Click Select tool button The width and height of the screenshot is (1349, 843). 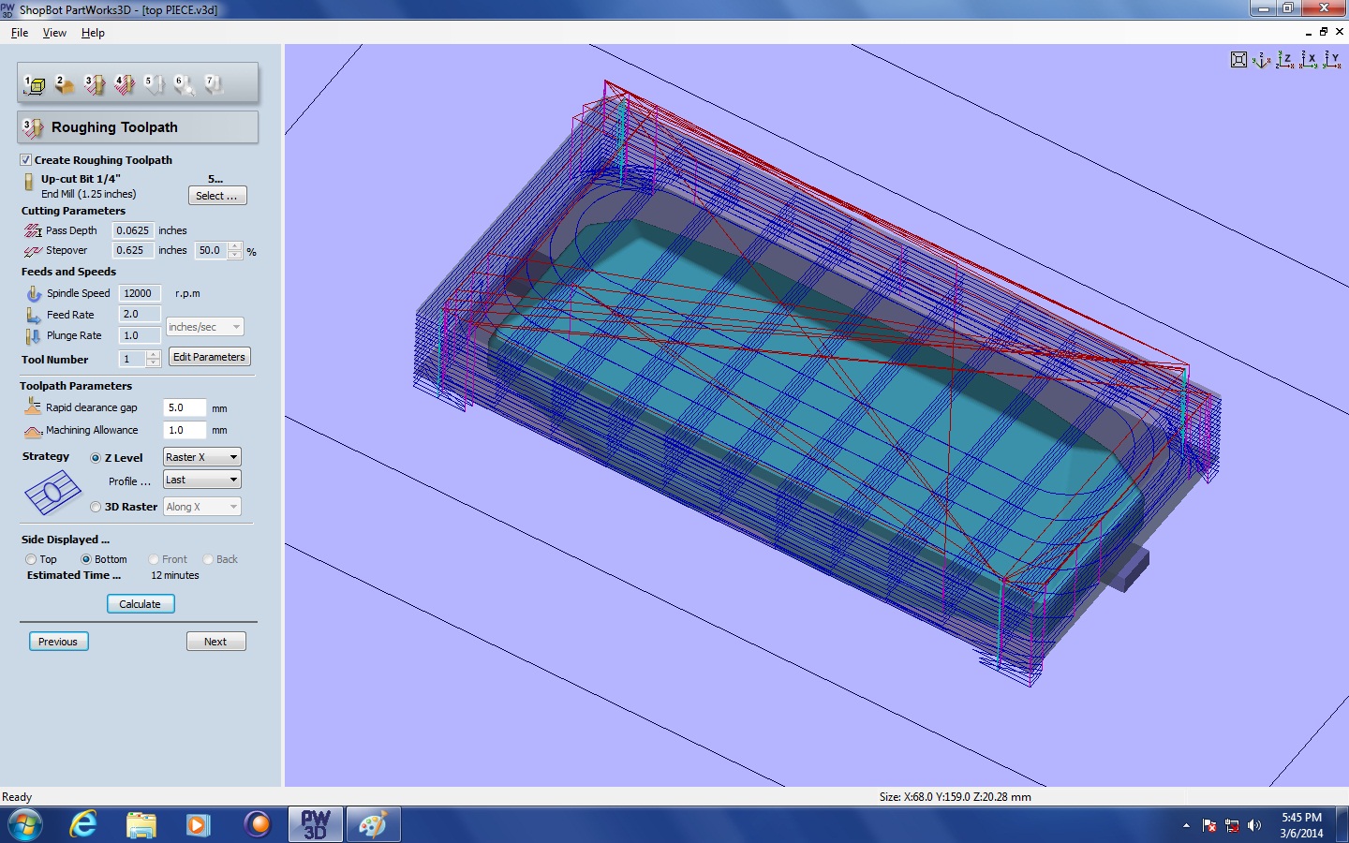coord(218,196)
